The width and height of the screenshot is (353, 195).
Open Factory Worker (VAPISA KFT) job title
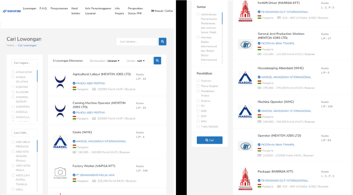coord(94,166)
